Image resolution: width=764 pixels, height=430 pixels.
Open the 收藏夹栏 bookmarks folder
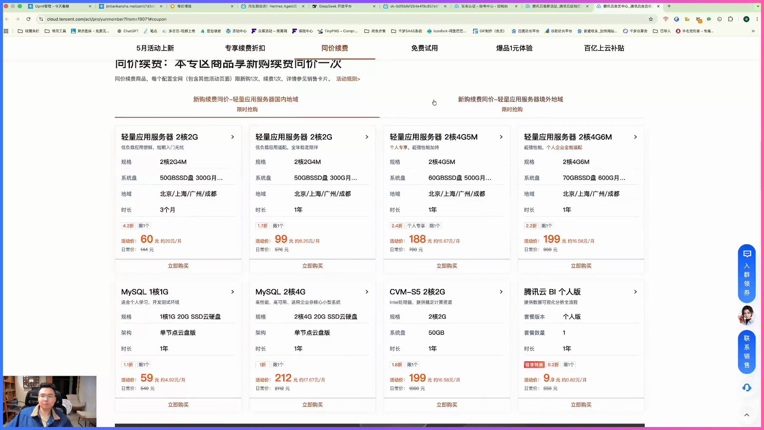(x=29, y=31)
